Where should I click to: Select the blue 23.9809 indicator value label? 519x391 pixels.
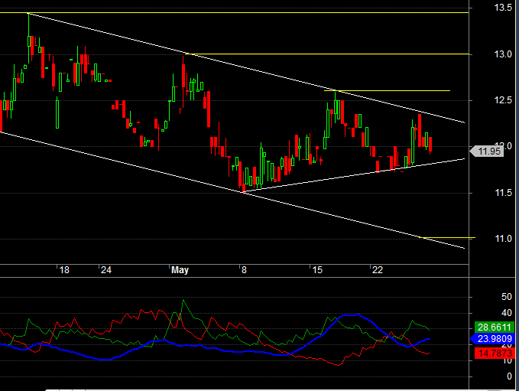[x=493, y=339]
